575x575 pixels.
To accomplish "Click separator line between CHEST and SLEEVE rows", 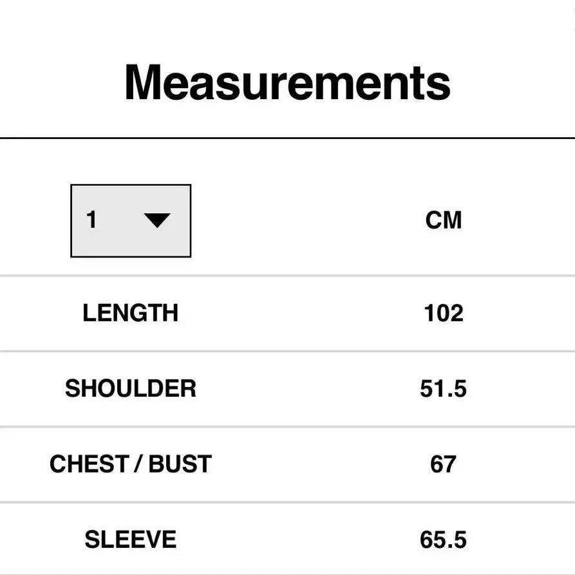I will pyautogui.click(x=287, y=502).
